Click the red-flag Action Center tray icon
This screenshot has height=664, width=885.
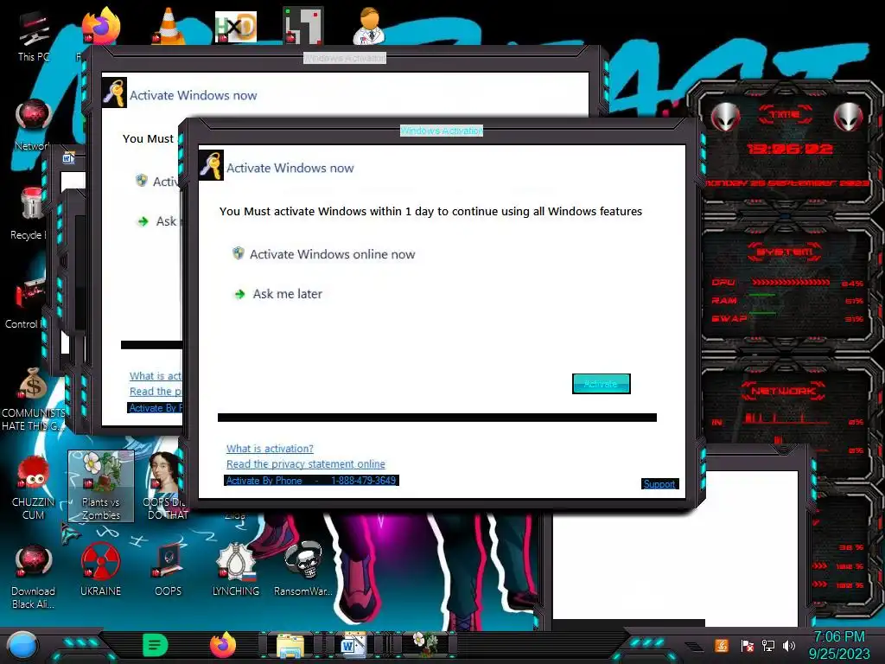click(747, 645)
